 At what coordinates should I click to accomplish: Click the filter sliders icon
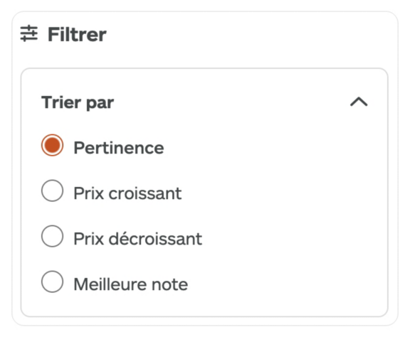[28, 33]
